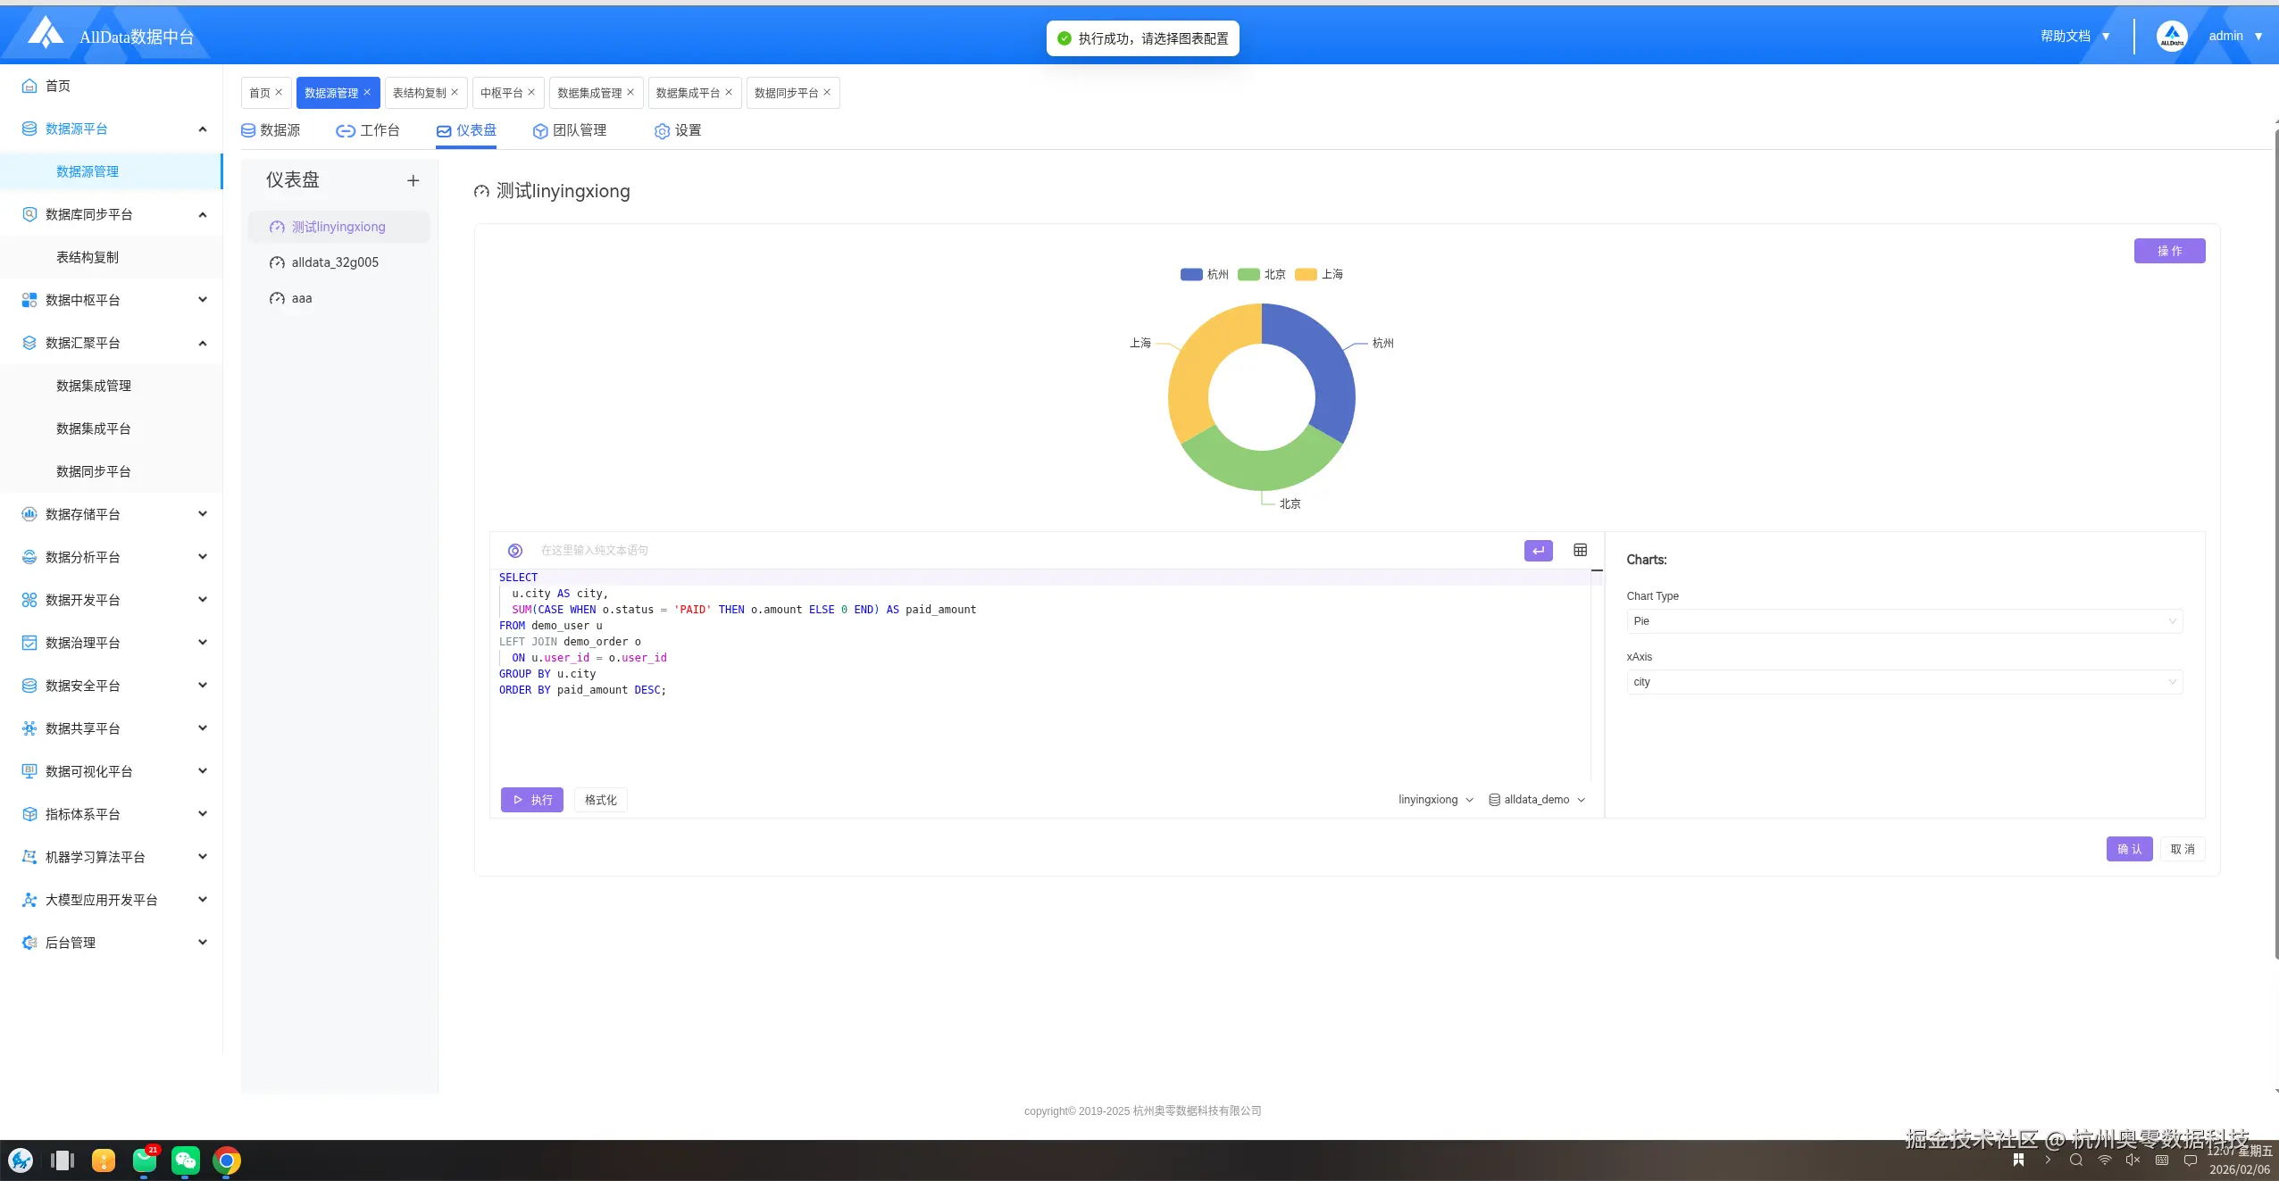Click the purple enter arrow icon

(x=1538, y=551)
